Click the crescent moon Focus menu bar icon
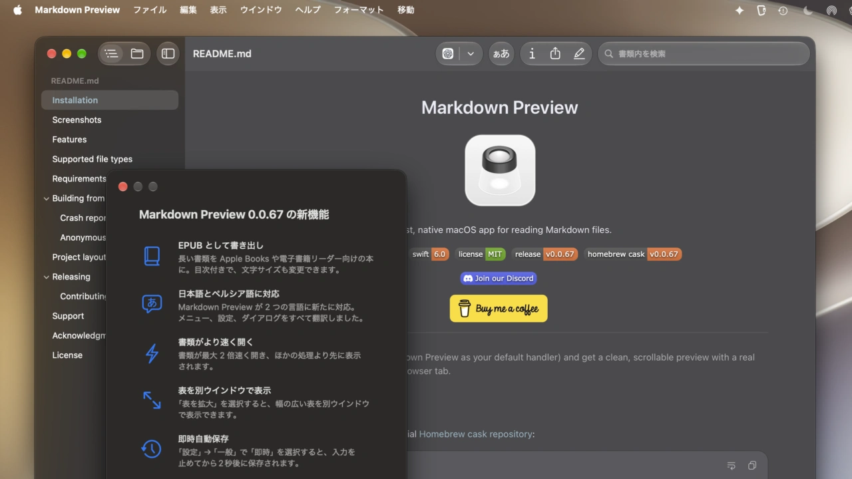 pyautogui.click(x=808, y=10)
